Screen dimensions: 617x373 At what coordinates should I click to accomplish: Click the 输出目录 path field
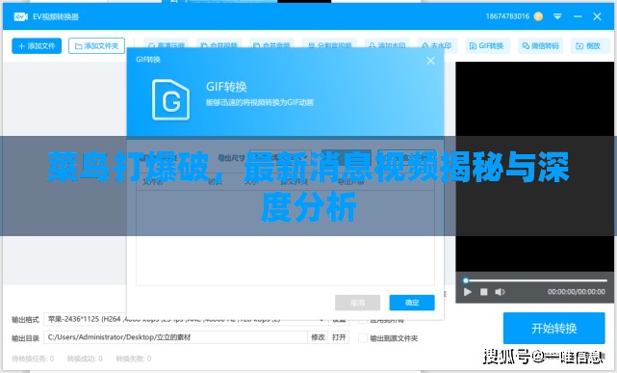tap(175, 337)
